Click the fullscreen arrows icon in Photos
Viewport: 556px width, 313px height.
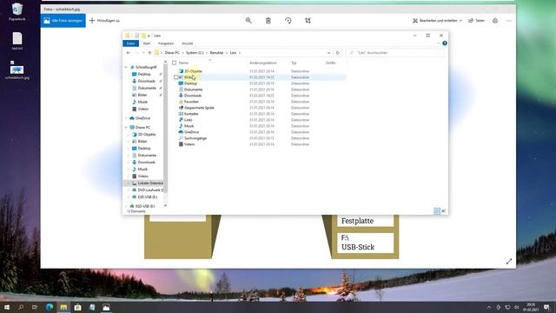[x=509, y=261]
